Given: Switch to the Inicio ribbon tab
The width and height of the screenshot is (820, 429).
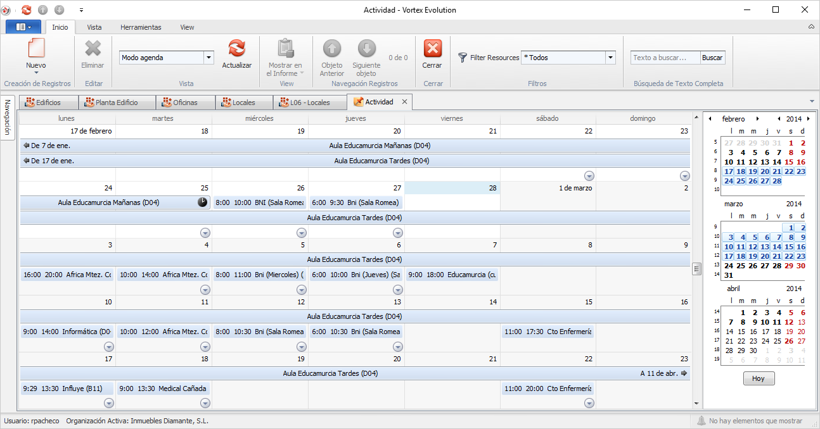Looking at the screenshot, I should coord(60,27).
